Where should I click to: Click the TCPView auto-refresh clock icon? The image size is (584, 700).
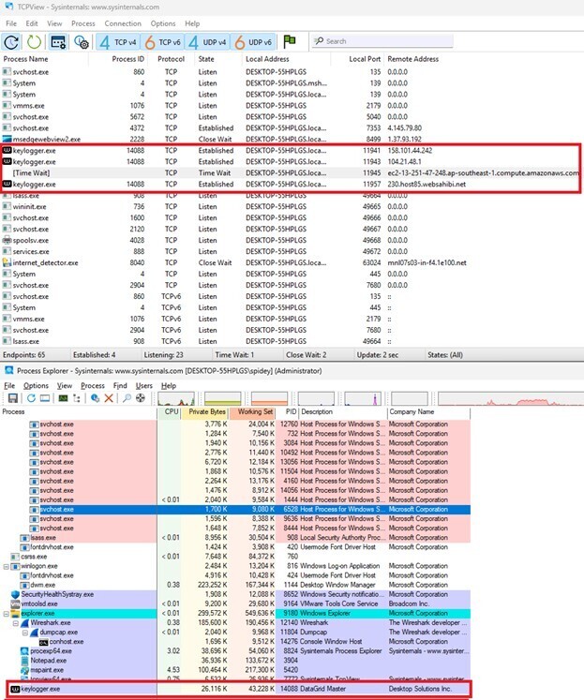[x=11, y=42]
